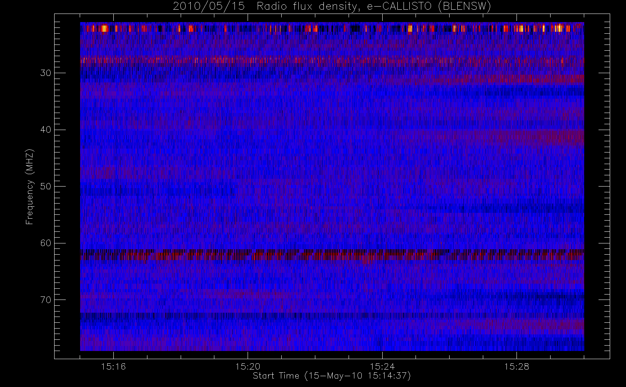Click the plot title 'Radio flux density, e-CALLISTO (BLENSW)'

pyautogui.click(x=374, y=6)
